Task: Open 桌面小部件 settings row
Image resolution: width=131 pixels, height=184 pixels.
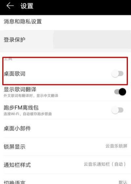Action: pos(65,128)
